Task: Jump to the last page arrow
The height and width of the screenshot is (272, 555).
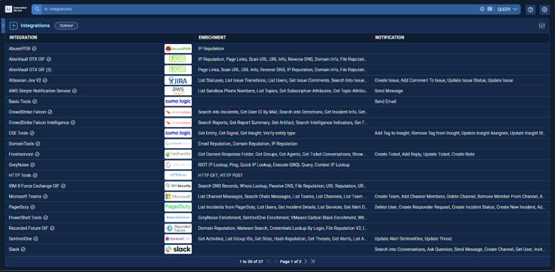Action: 313,261
